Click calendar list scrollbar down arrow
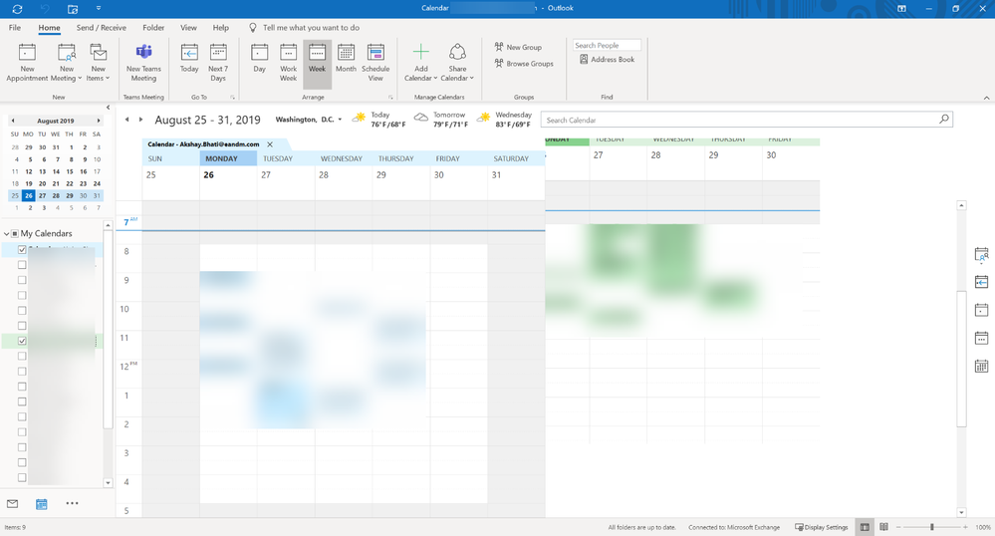995x536 pixels. [108, 482]
